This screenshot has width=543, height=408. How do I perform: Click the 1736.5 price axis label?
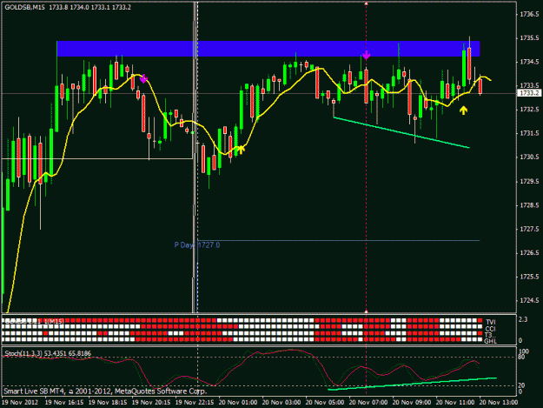[529, 14]
